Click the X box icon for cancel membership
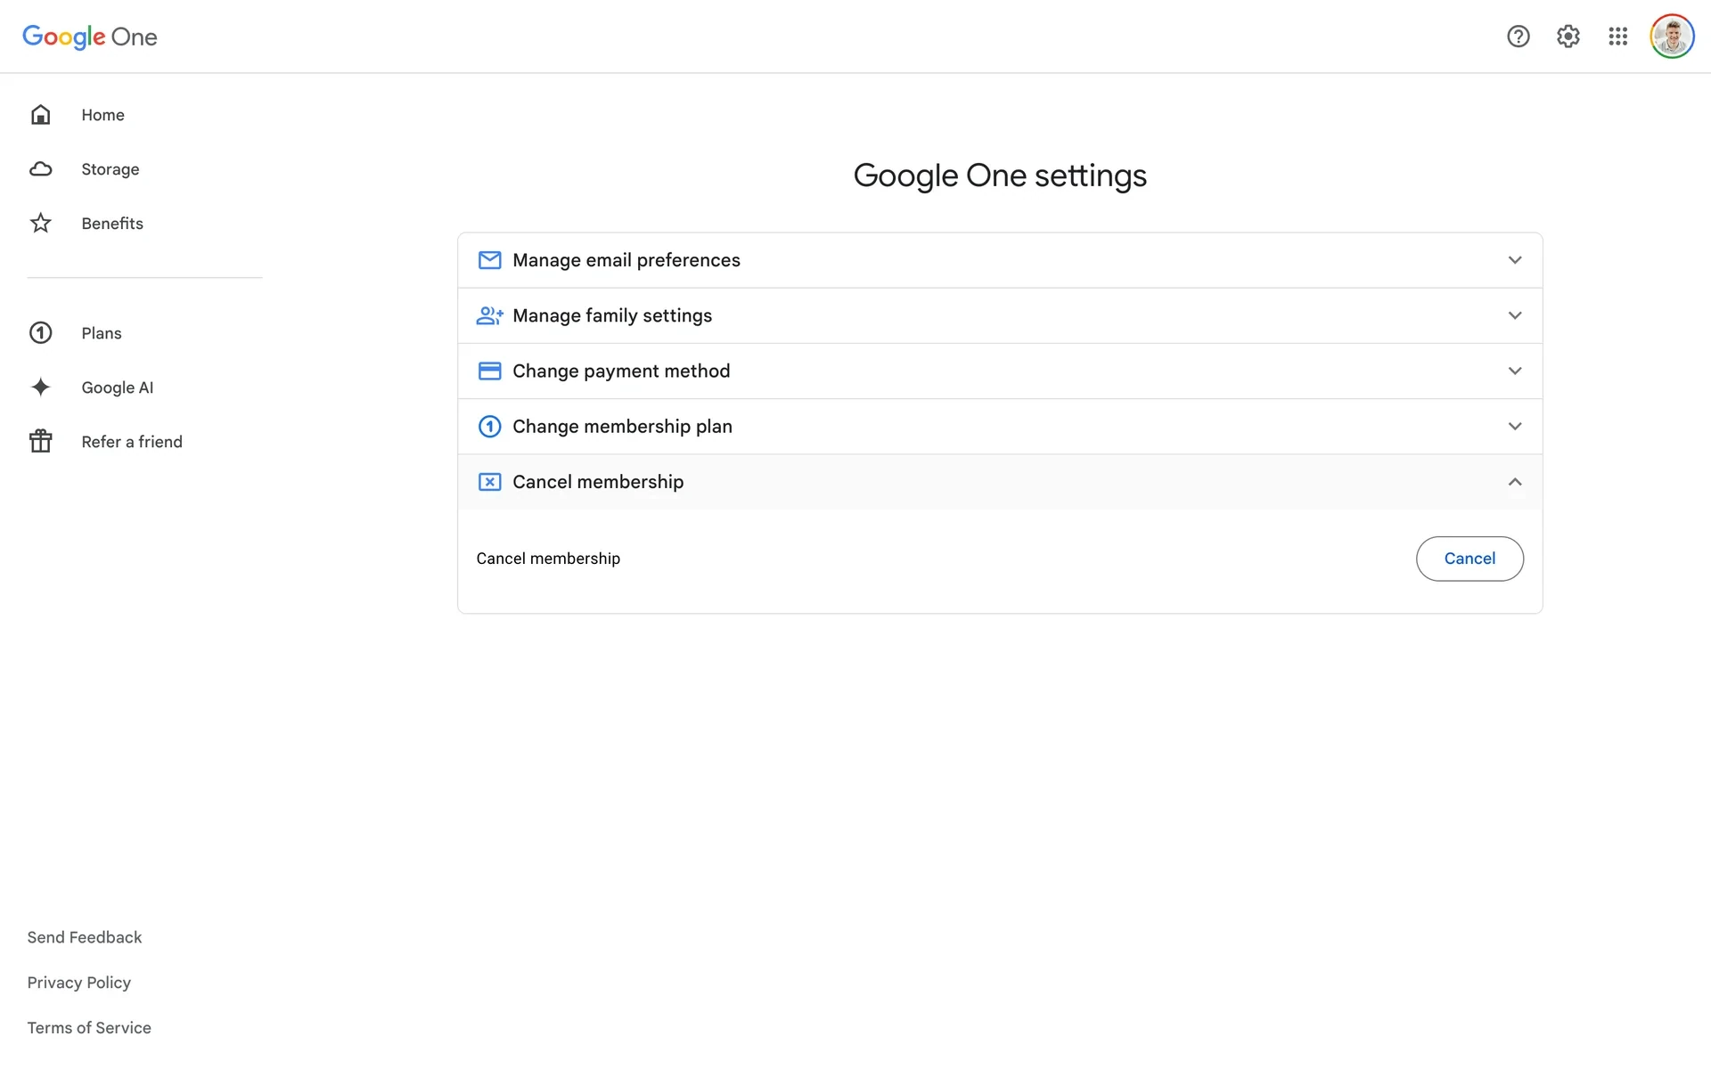1711x1069 pixels. click(x=489, y=482)
